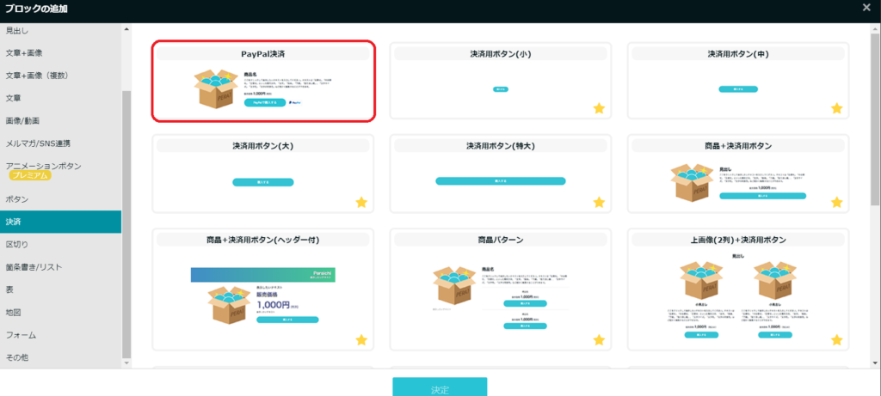The height and width of the screenshot is (396, 881).
Task: Open the メルマガ/SNS連携 category
Action: [39, 143]
